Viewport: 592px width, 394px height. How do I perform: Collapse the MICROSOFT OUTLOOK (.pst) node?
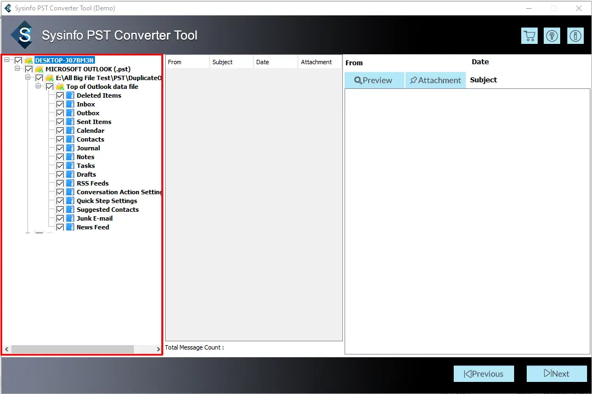coord(18,69)
